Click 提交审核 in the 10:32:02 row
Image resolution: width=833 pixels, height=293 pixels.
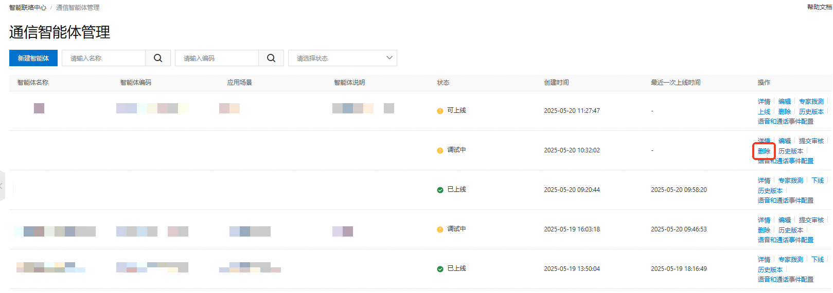(811, 141)
